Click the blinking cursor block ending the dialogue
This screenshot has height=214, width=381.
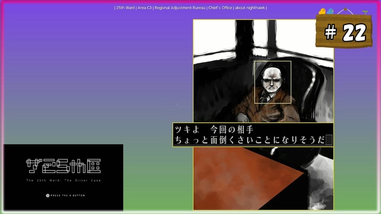tap(329, 140)
